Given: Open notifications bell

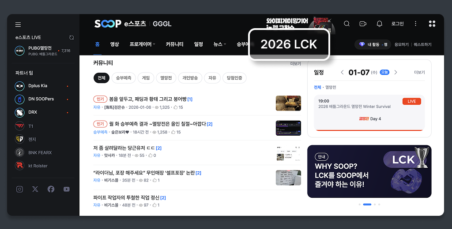Looking at the screenshot, I should click(x=379, y=24).
